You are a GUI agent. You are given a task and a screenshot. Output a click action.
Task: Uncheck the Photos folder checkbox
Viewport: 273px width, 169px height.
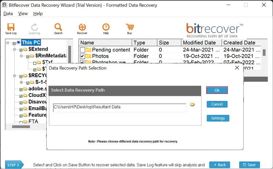[82, 56]
